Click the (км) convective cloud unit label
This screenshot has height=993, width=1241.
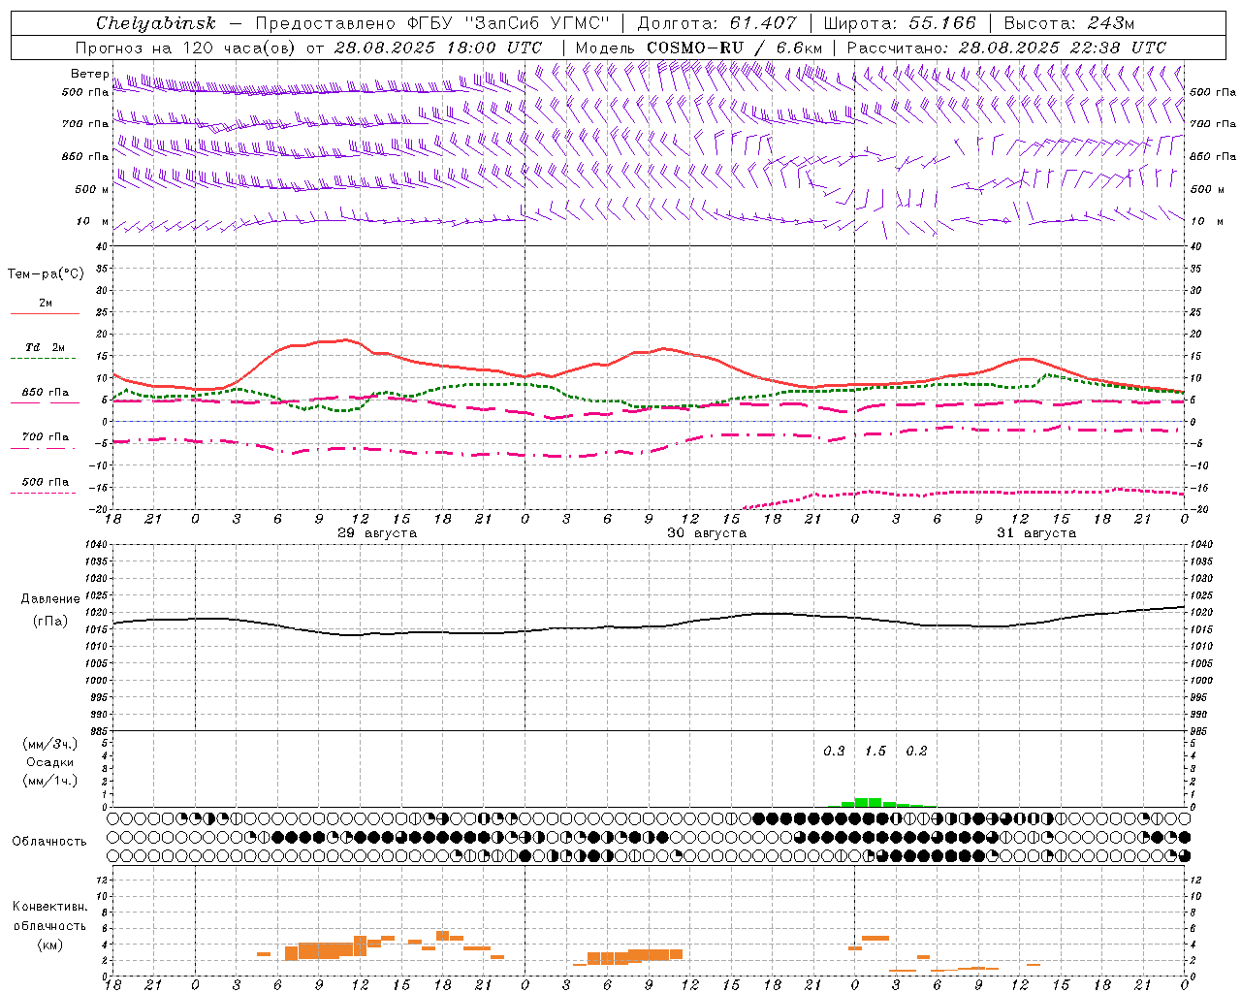[x=50, y=945]
